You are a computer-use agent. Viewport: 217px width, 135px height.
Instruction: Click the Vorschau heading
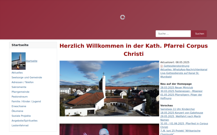point(166,105)
